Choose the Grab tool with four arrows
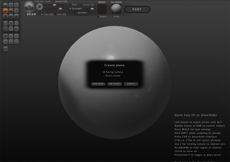The width and height of the screenshot is (230, 162). (x=16, y=11)
